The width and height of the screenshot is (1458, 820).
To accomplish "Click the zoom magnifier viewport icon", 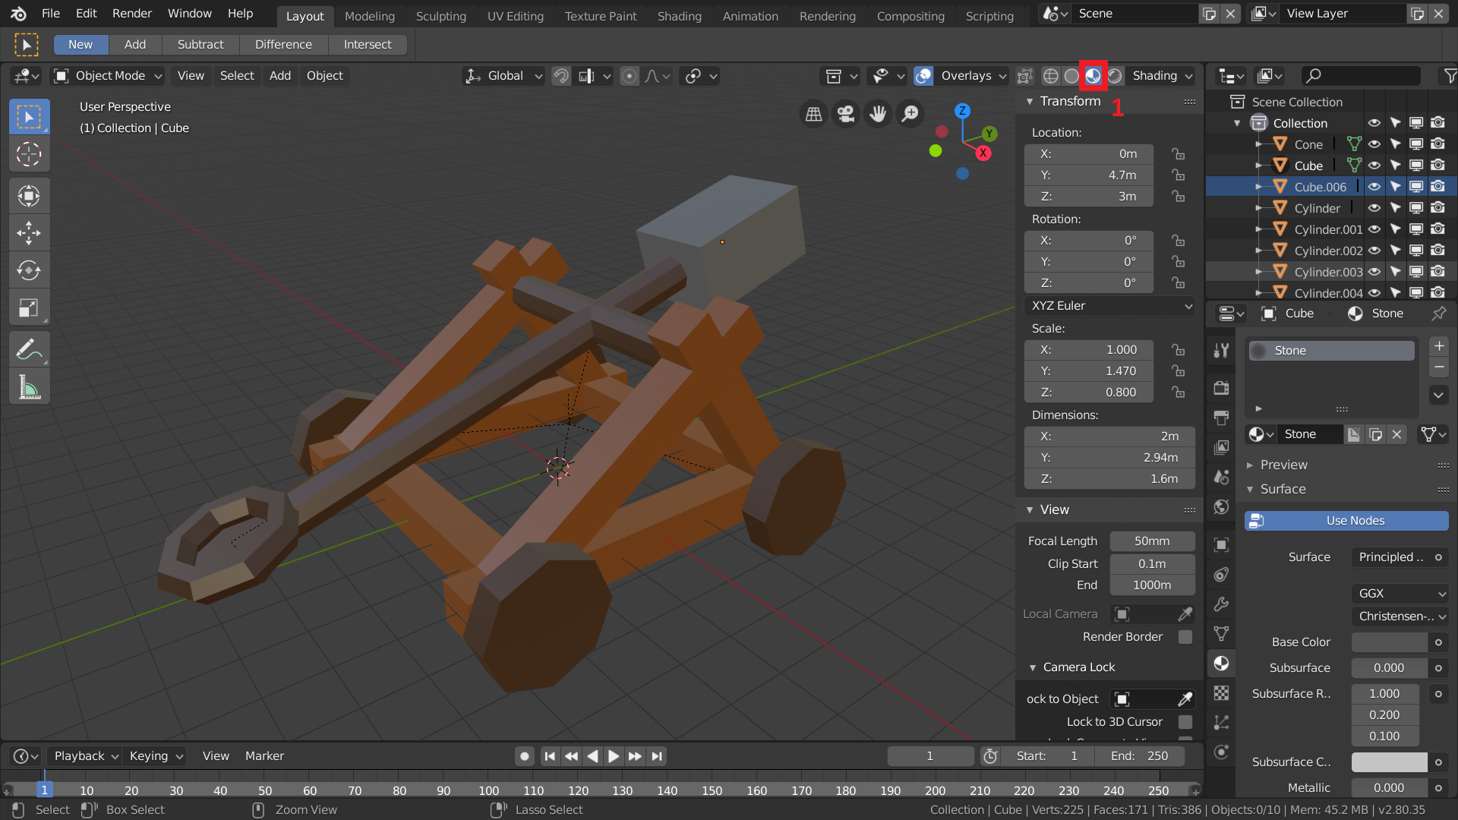I will [x=910, y=114].
